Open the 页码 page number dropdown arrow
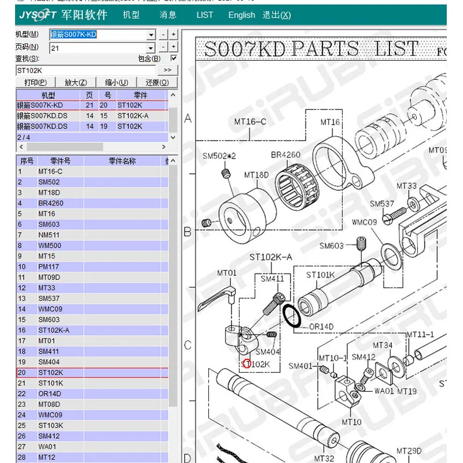The width and height of the screenshot is (463, 463). (x=150, y=48)
